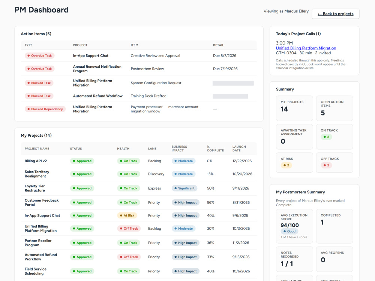375x281 pixels.
Task: Click 'Viewing as Marcus Ellery' text
Action: click(x=286, y=11)
